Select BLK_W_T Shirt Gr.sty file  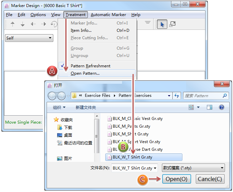pos(133,157)
